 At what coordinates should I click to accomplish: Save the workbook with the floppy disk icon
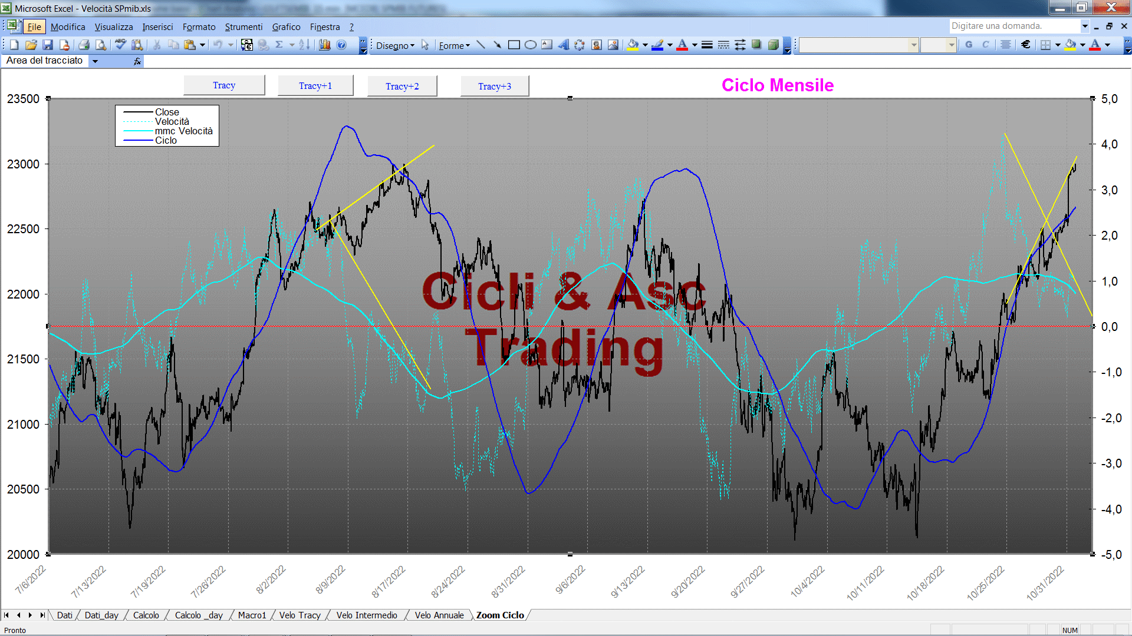(x=48, y=45)
